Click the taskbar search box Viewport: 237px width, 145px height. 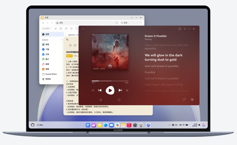point(40,125)
